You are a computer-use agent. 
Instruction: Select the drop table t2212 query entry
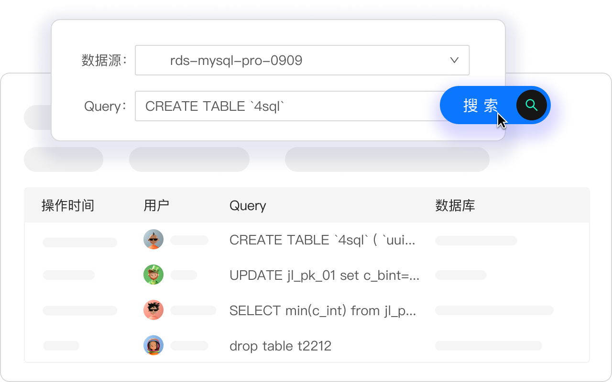(x=280, y=346)
